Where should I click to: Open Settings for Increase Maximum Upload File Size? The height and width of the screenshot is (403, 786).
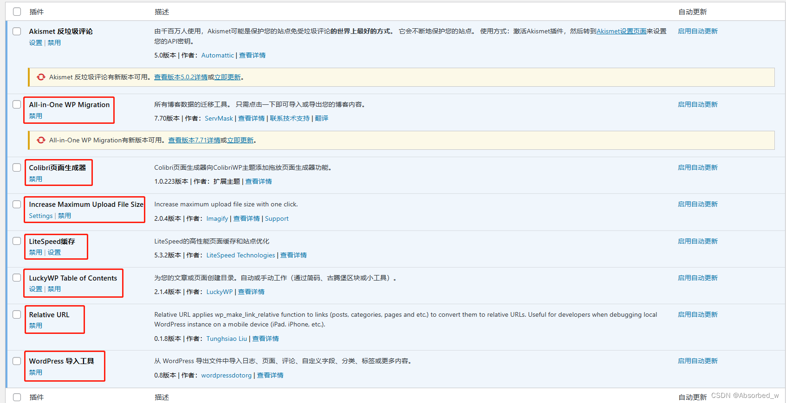click(41, 216)
